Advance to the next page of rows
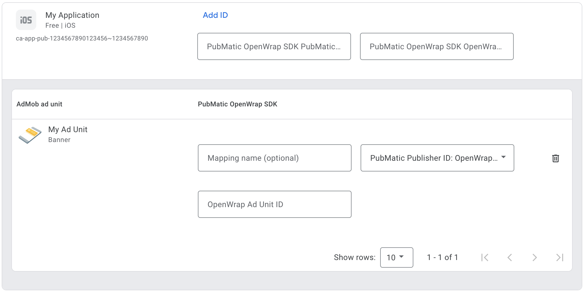The image size is (584, 292). pyautogui.click(x=534, y=257)
